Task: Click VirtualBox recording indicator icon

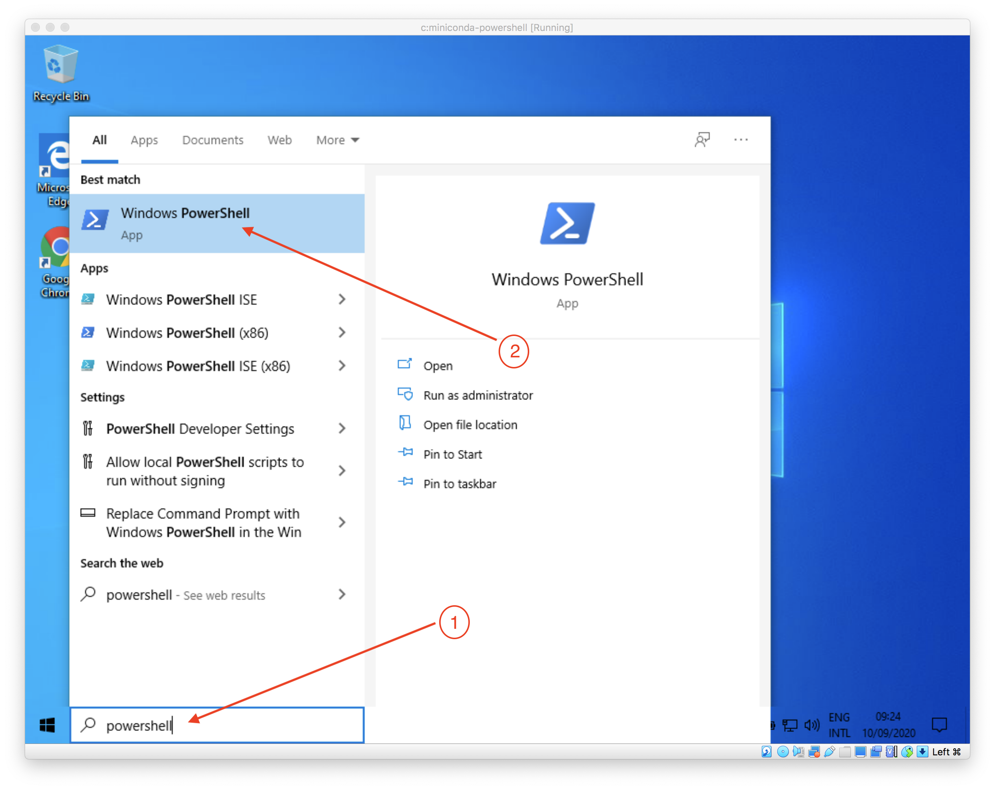Action: pos(876,752)
